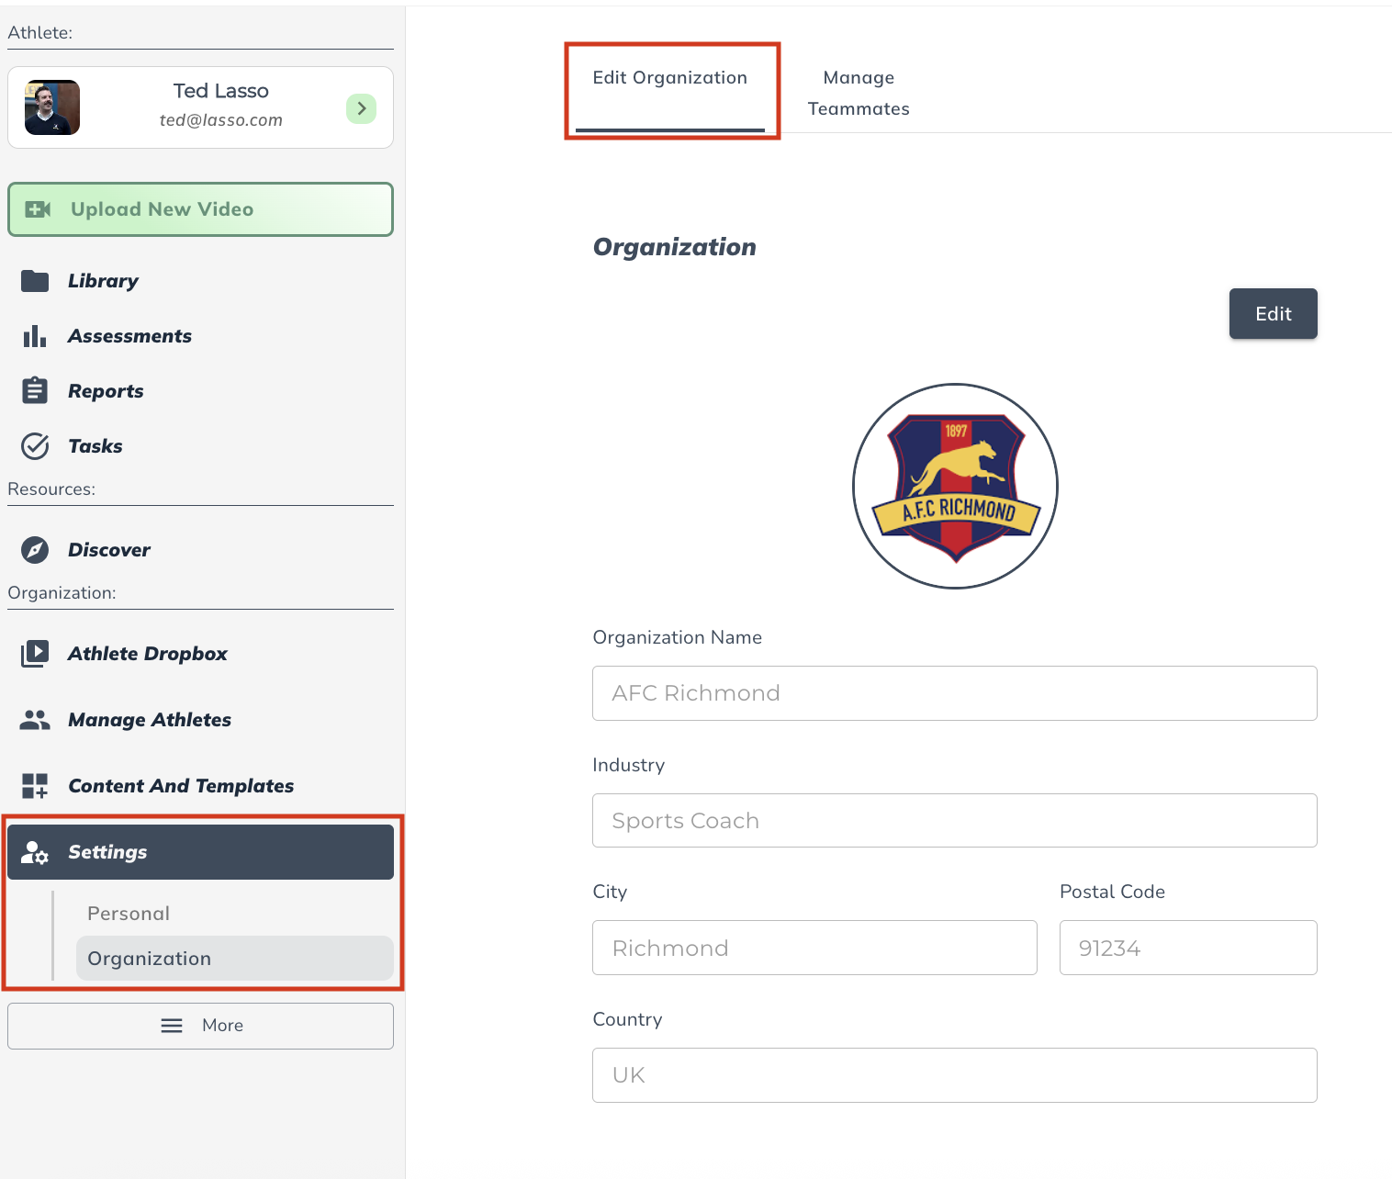
Task: Click the AFC Richmond logo image
Action: click(x=955, y=486)
